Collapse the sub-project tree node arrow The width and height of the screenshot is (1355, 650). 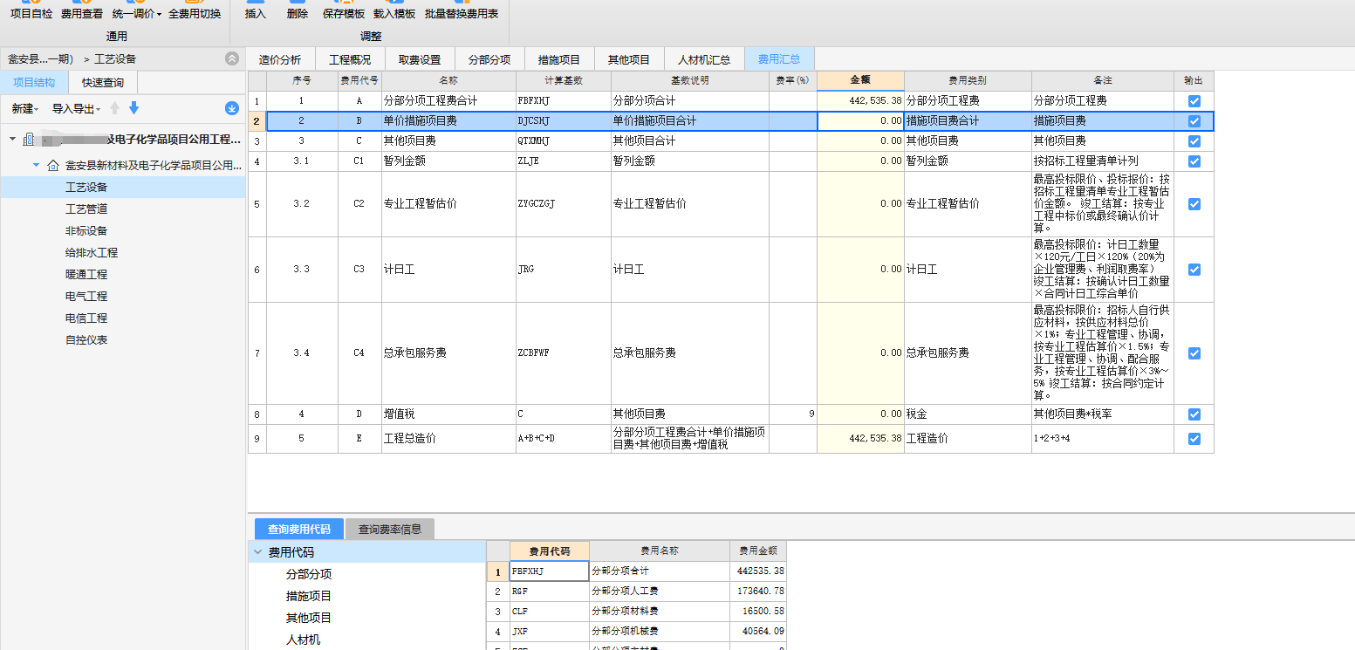point(36,165)
